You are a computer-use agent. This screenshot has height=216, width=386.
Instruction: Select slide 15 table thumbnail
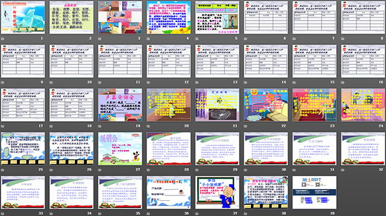click(315, 61)
